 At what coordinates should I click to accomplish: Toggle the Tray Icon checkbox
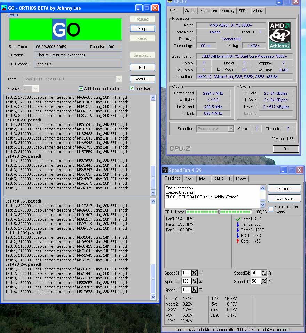tap(132, 88)
